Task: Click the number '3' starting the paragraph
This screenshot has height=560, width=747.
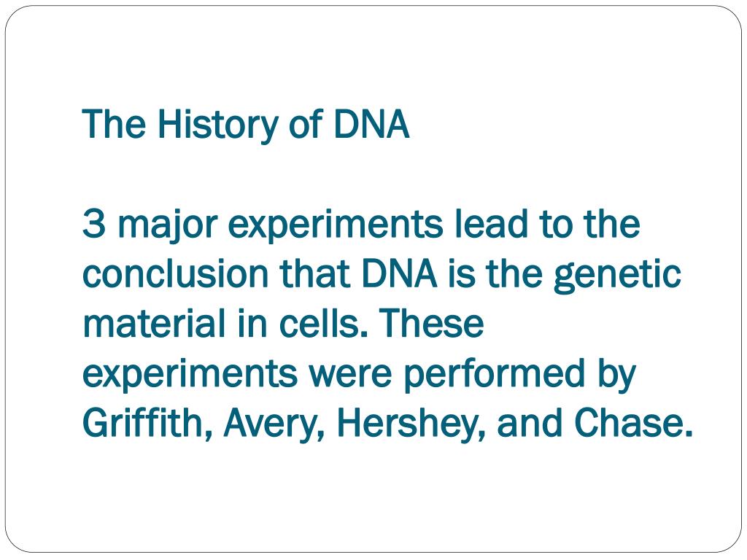Action: click(92, 224)
